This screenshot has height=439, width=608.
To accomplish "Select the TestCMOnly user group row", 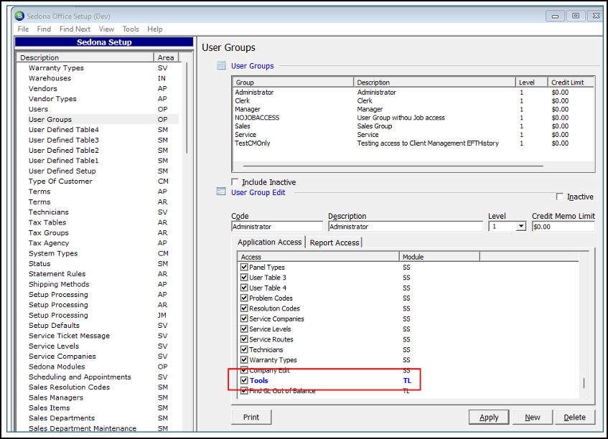I will pos(413,143).
